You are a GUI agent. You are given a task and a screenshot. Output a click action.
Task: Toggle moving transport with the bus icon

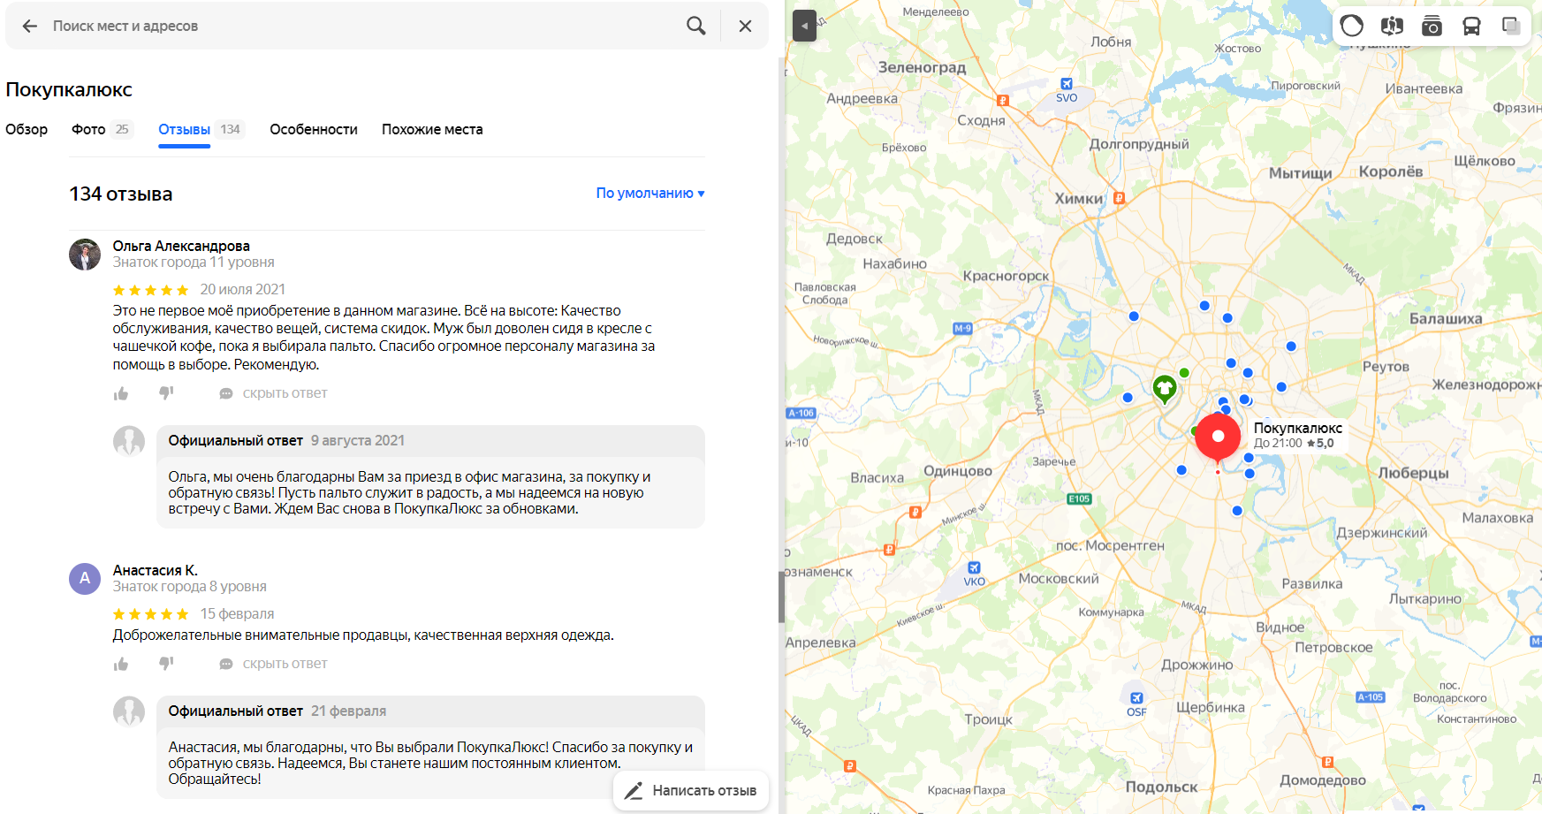point(1471,26)
